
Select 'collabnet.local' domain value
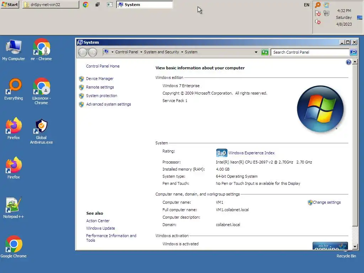point(228,225)
